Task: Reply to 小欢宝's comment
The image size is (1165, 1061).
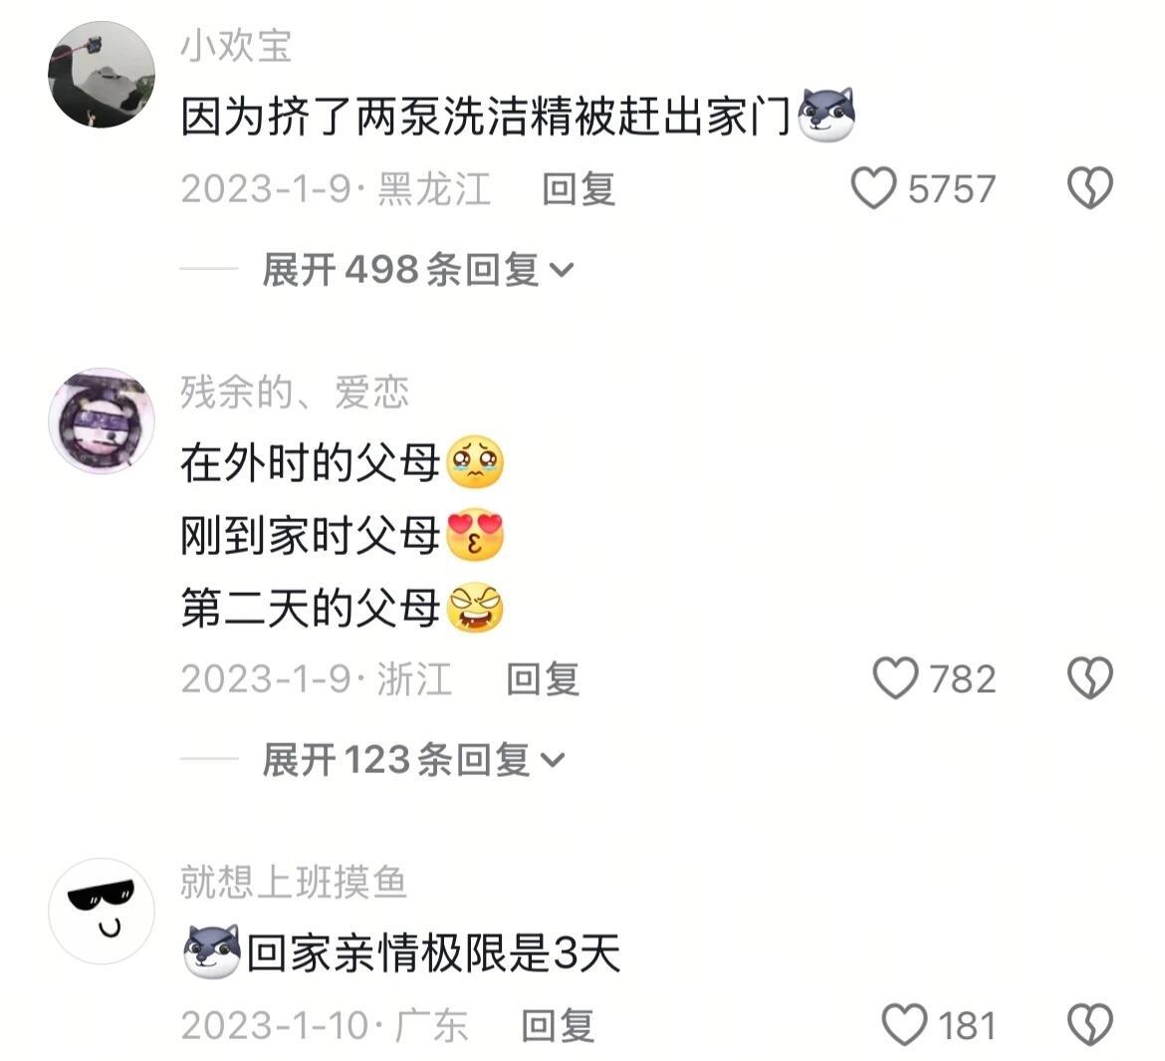Action: (x=579, y=189)
